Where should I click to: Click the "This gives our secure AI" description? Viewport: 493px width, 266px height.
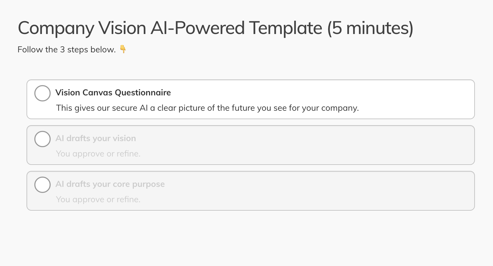tap(207, 108)
